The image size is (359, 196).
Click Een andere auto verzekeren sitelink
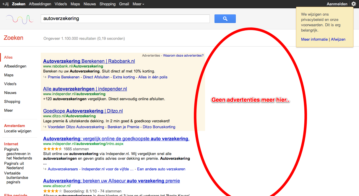161,169
